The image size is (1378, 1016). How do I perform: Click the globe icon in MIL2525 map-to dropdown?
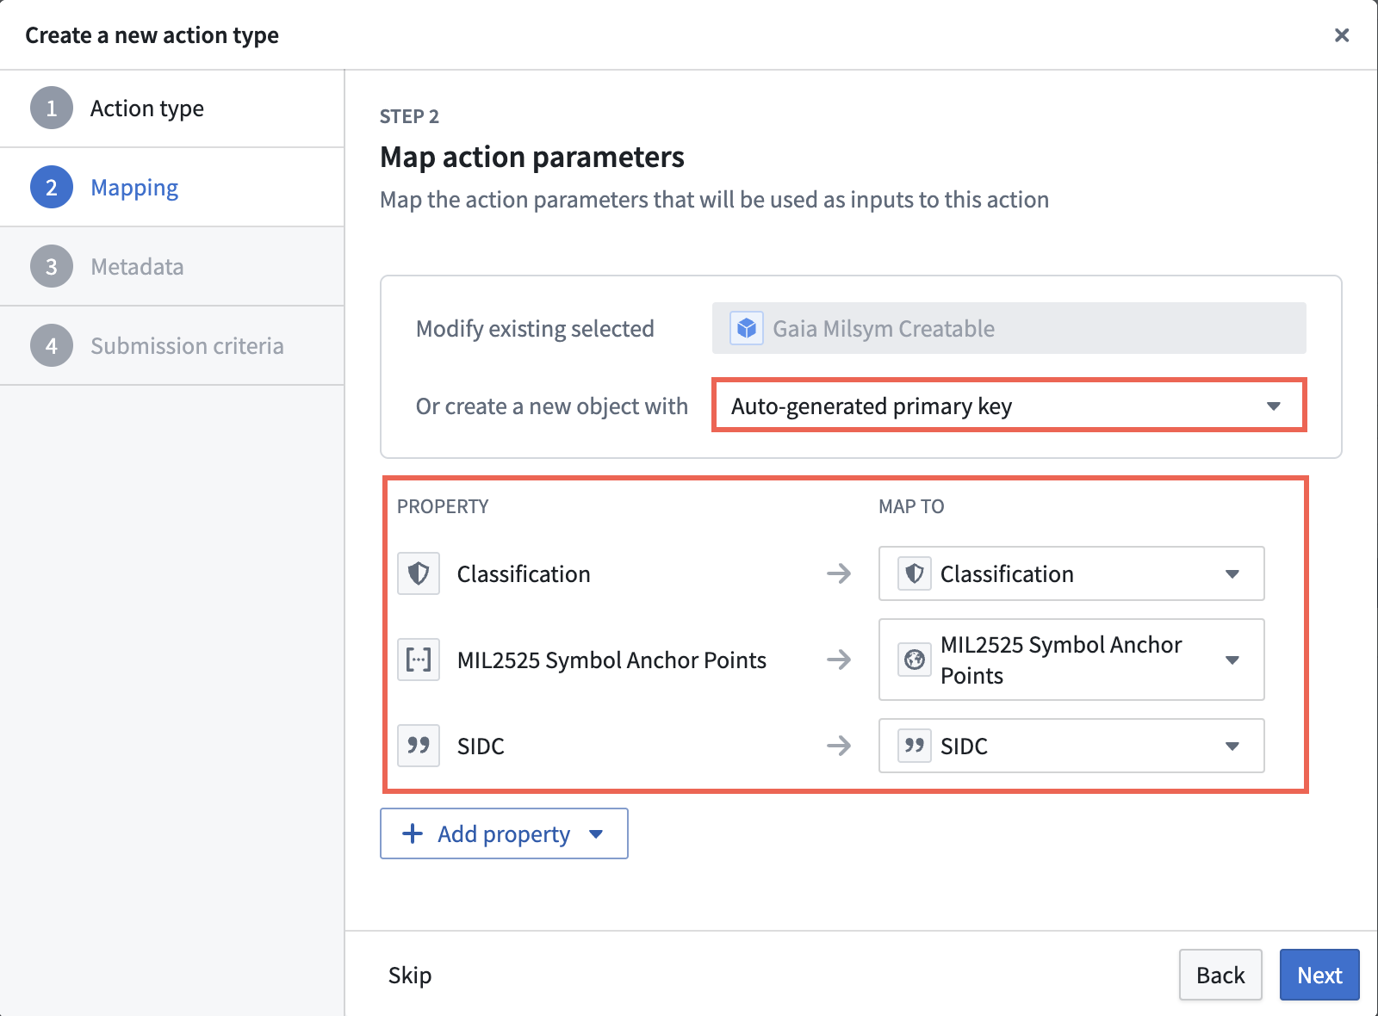(x=915, y=660)
